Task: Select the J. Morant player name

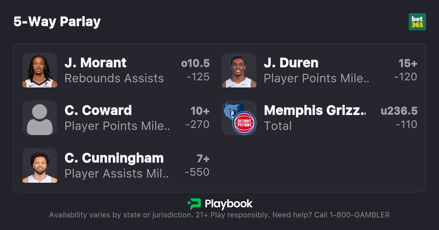Action: coord(96,63)
